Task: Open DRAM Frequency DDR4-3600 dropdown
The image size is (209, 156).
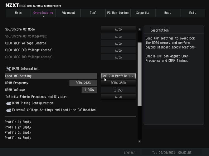Action: click(x=118, y=83)
